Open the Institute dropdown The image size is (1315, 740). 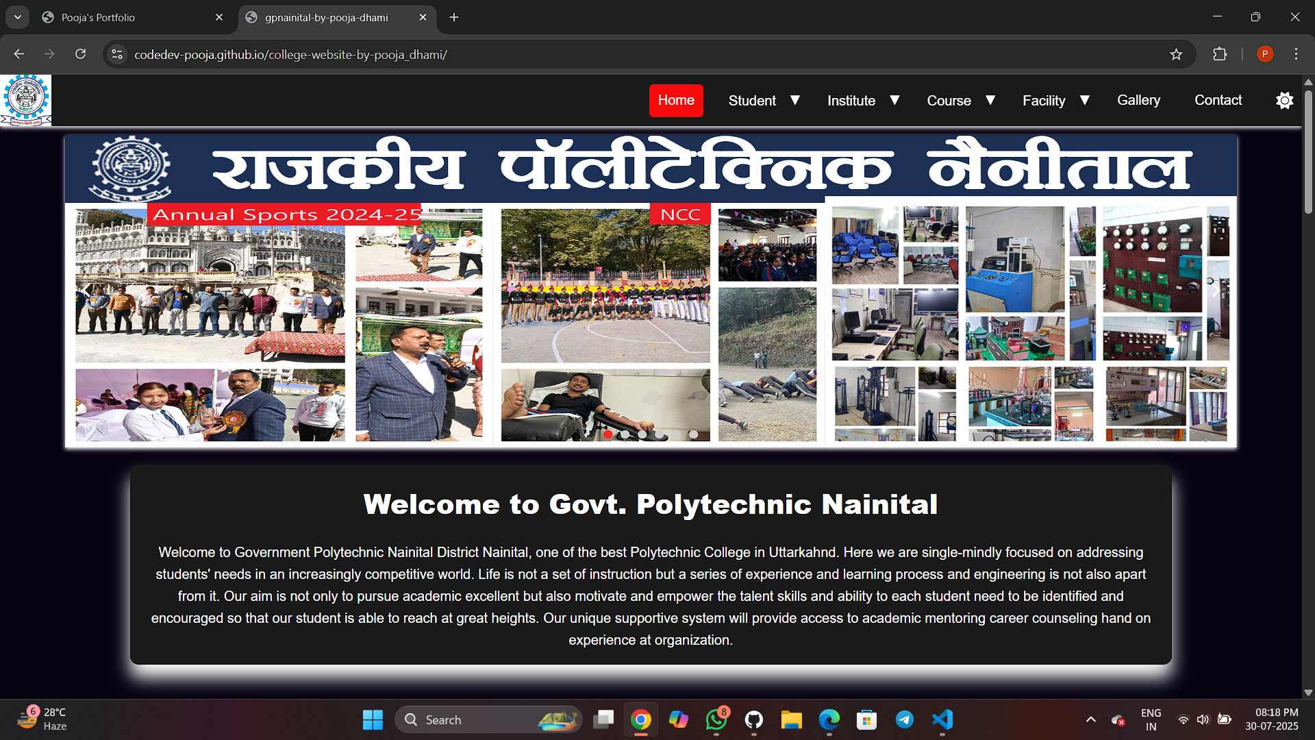coord(851,100)
